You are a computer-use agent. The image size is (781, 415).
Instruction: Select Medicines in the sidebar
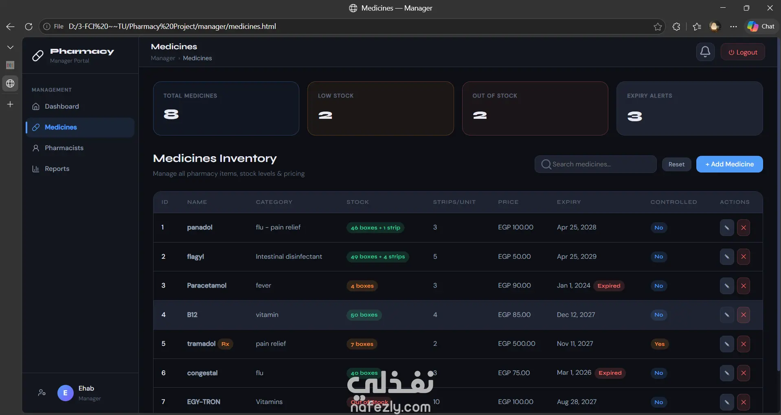(x=80, y=127)
